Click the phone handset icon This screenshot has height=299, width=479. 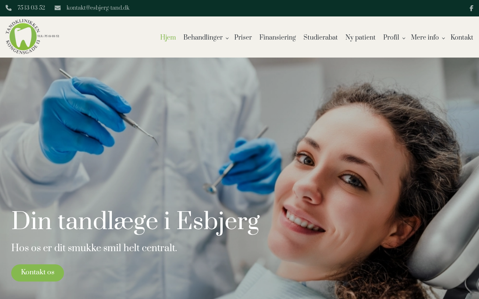click(9, 8)
